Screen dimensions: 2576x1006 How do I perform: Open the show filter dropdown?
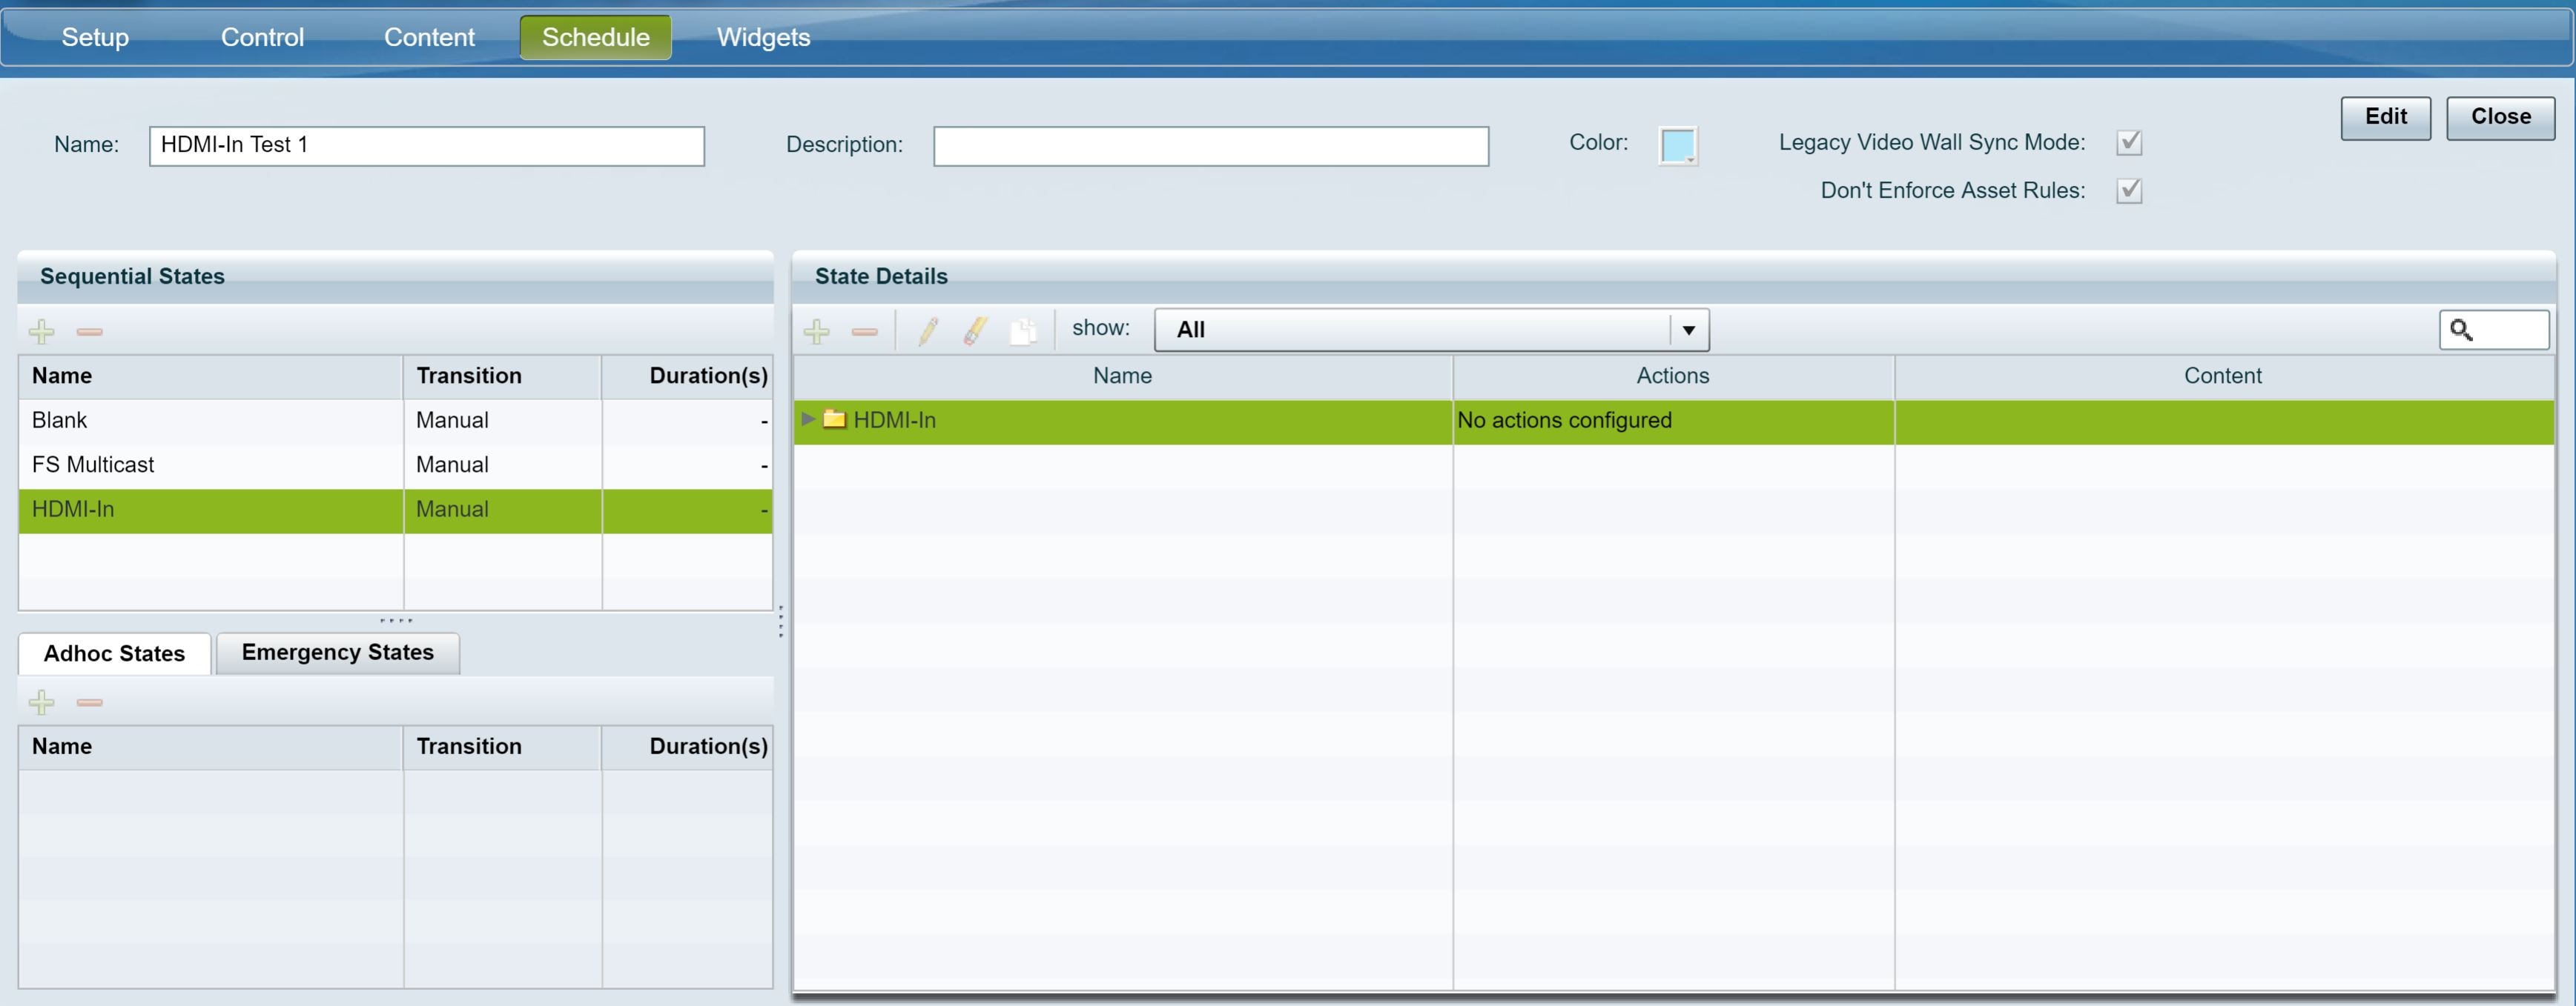[1687, 329]
